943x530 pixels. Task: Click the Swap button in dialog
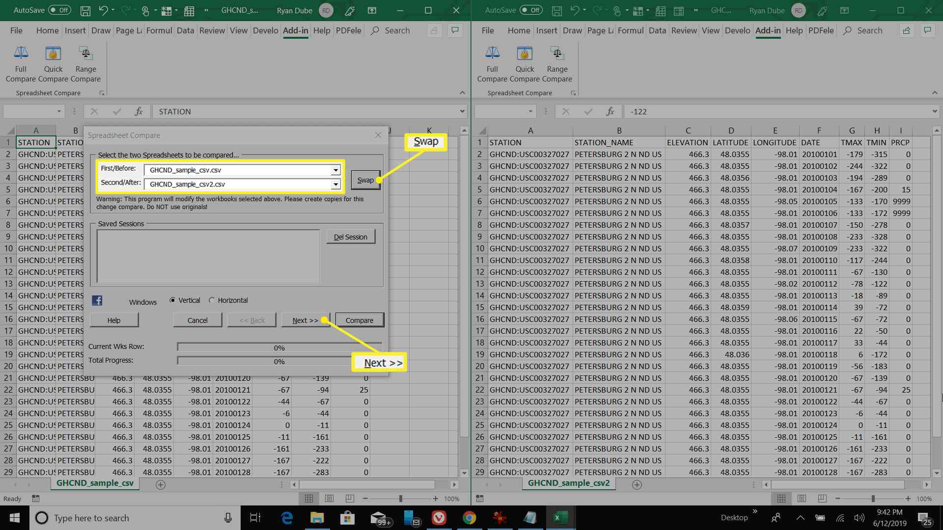coord(365,179)
